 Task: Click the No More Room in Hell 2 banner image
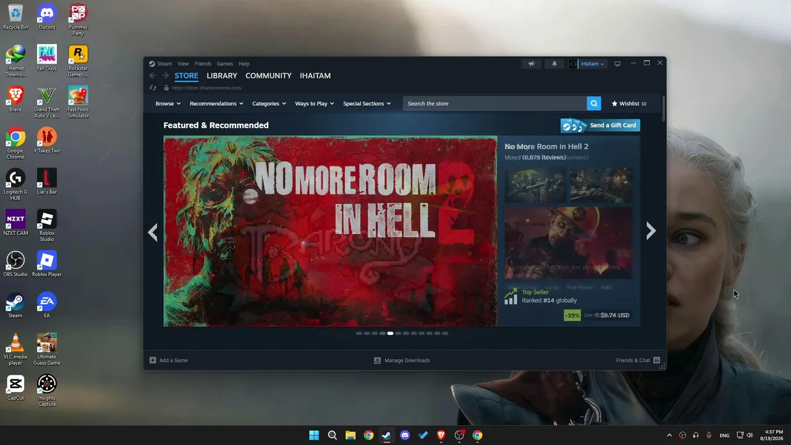330,231
